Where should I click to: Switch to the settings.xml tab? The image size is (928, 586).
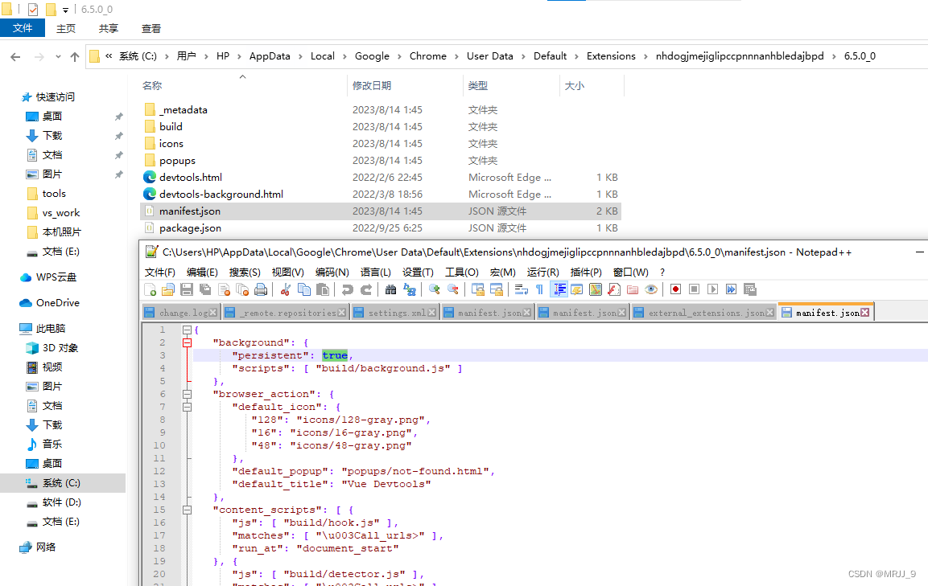pyautogui.click(x=396, y=313)
